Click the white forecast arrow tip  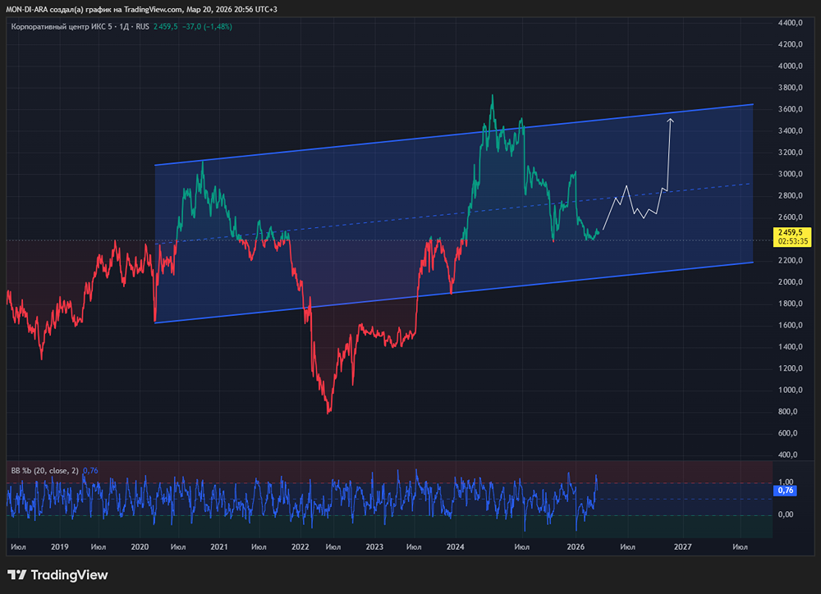click(x=671, y=121)
